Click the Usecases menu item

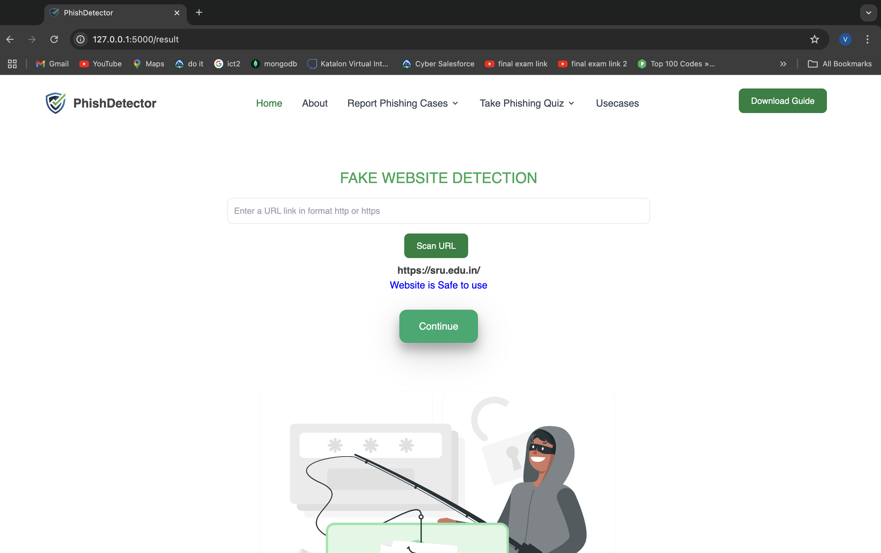(x=617, y=103)
